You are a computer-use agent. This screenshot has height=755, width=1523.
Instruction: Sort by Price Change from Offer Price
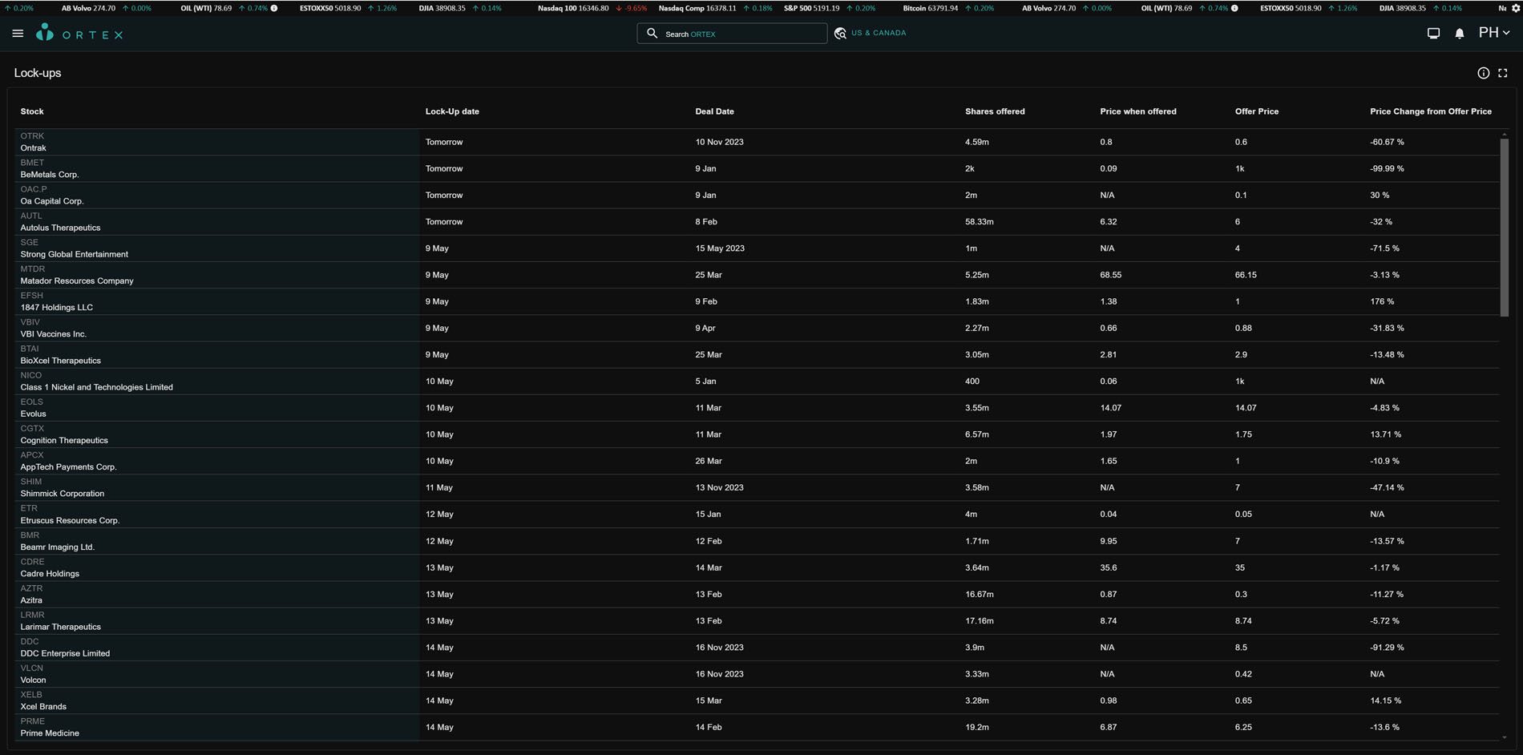pos(1430,111)
